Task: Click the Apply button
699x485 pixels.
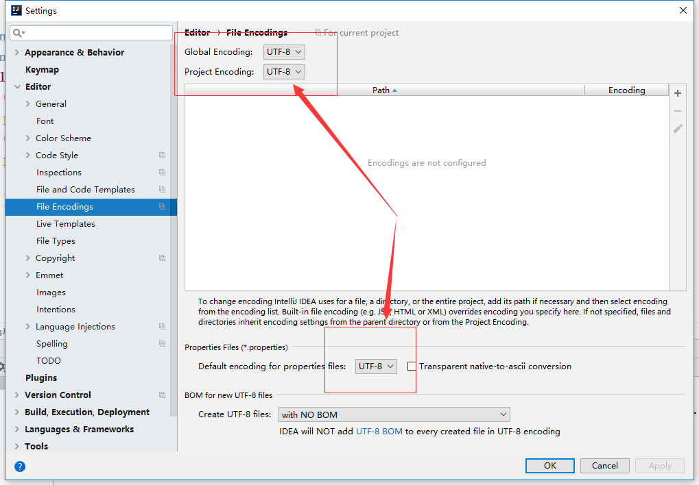Action: pos(660,465)
